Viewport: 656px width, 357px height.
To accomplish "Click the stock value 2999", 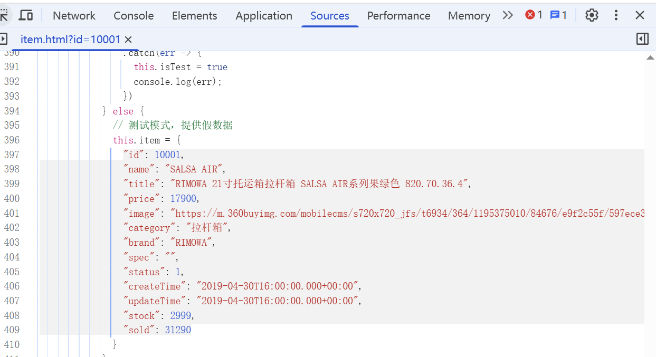I will (180, 316).
